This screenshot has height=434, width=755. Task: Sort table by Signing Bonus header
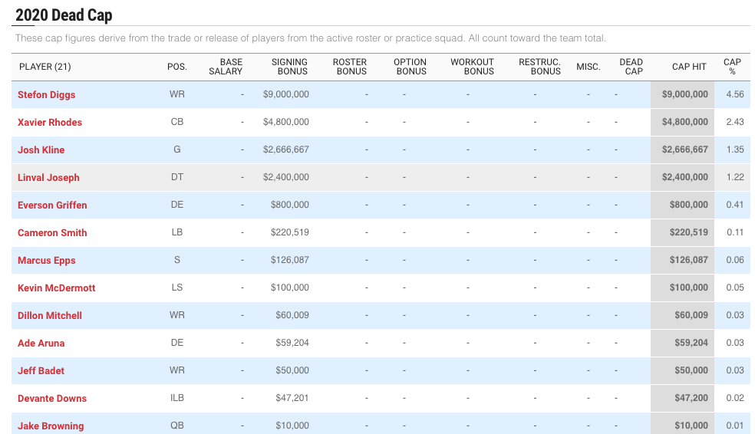(x=289, y=67)
